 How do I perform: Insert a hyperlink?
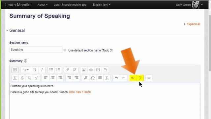pyautogui.click(x=67, y=70)
